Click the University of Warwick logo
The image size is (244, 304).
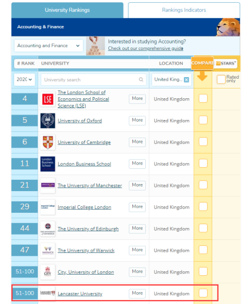point(48,250)
